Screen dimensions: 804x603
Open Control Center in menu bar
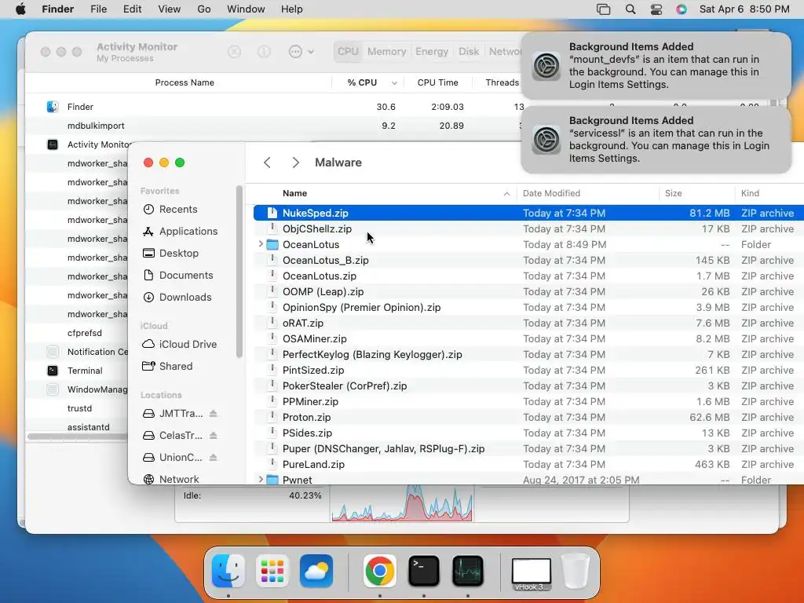(x=656, y=9)
